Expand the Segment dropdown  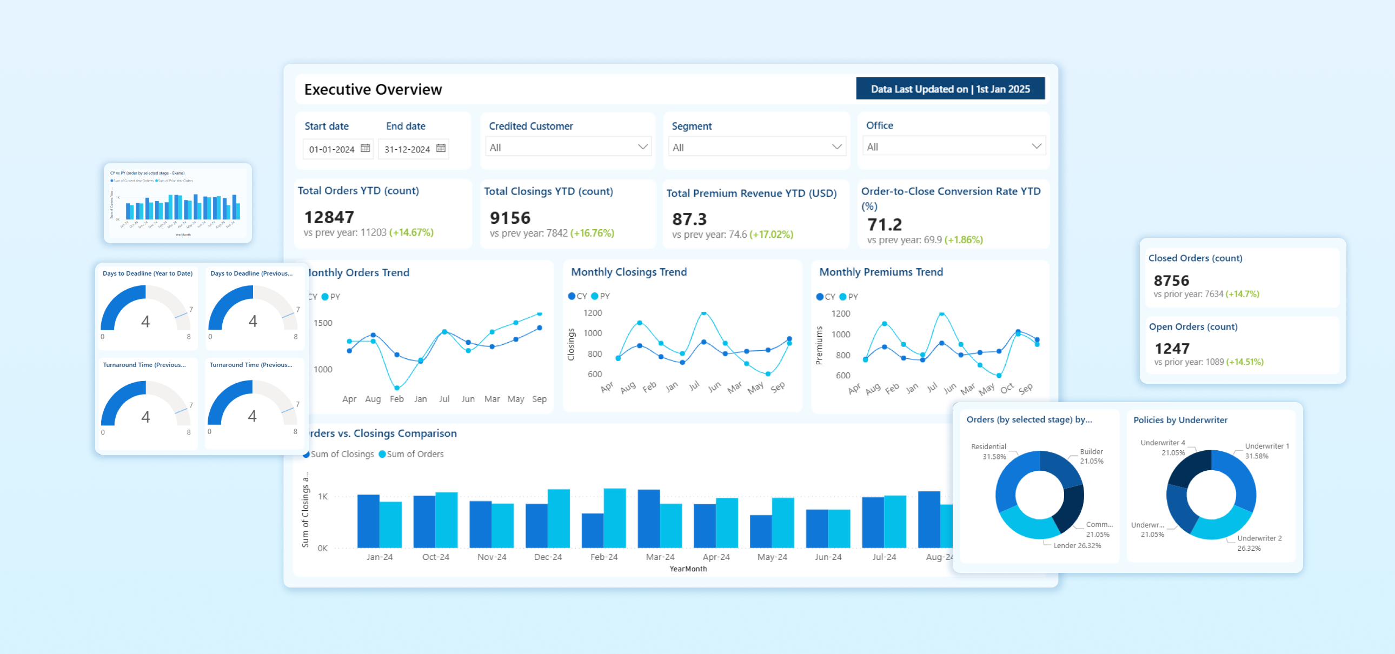tap(836, 146)
